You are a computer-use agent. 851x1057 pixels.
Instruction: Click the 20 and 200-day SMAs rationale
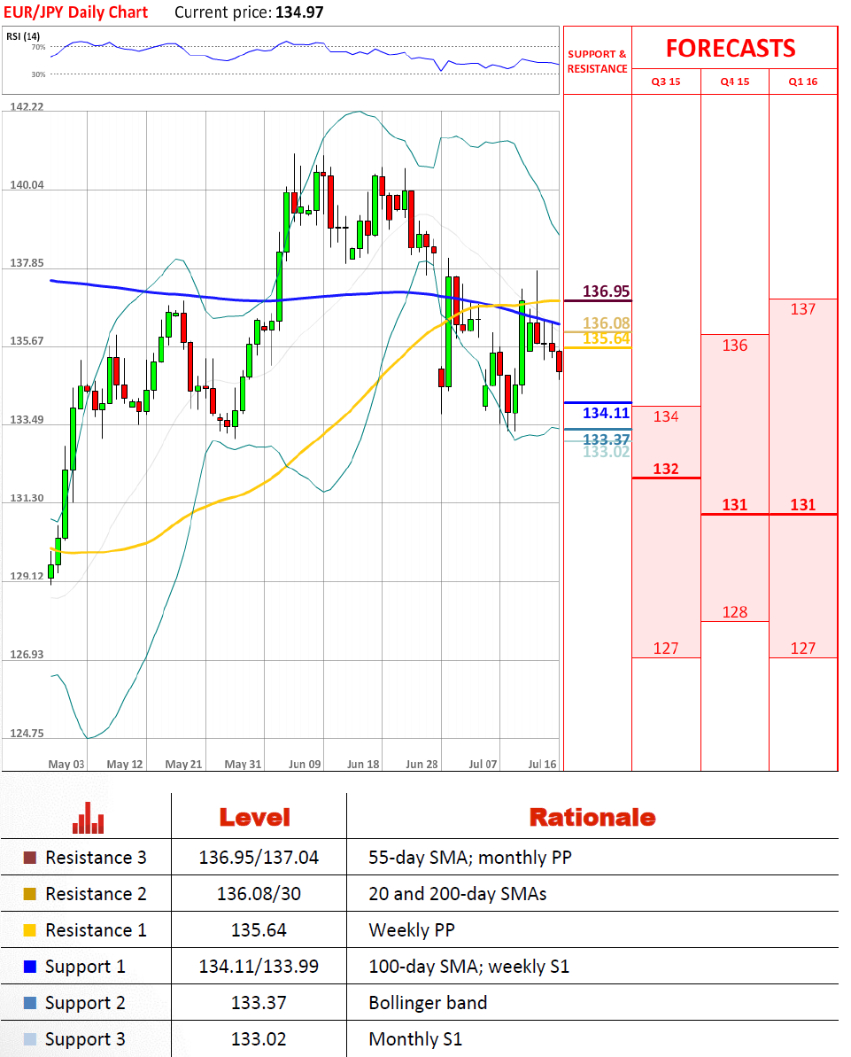click(x=458, y=894)
